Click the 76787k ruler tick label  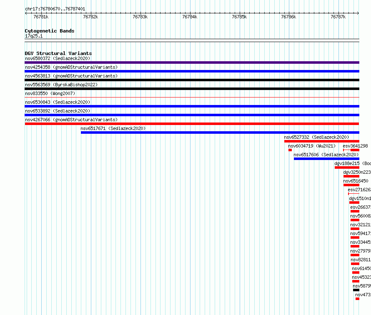(x=338, y=17)
